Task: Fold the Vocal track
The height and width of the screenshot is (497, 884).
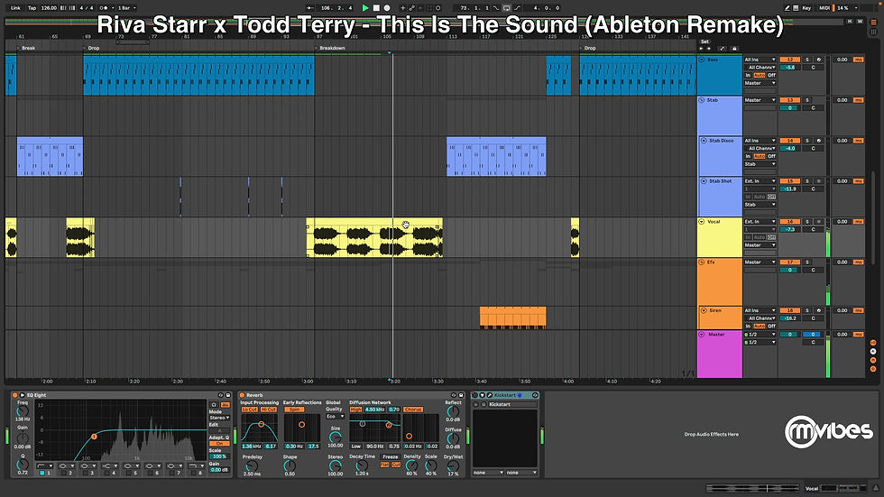Action: coord(702,222)
